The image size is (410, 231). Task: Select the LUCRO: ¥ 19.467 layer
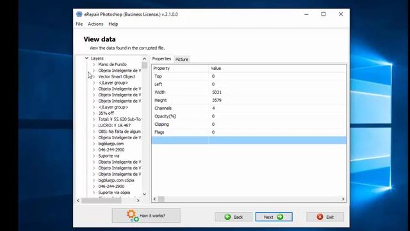115,126
